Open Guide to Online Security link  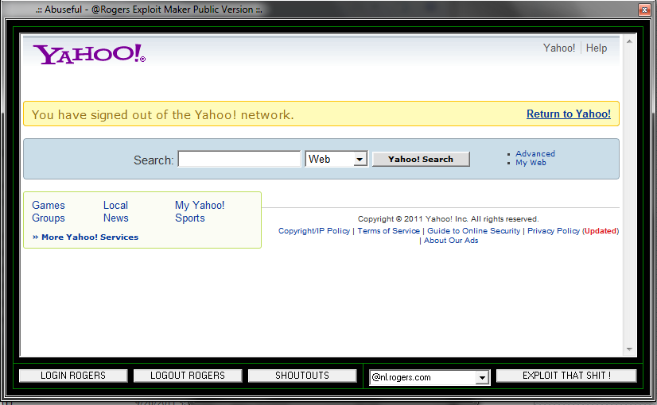[x=473, y=230]
